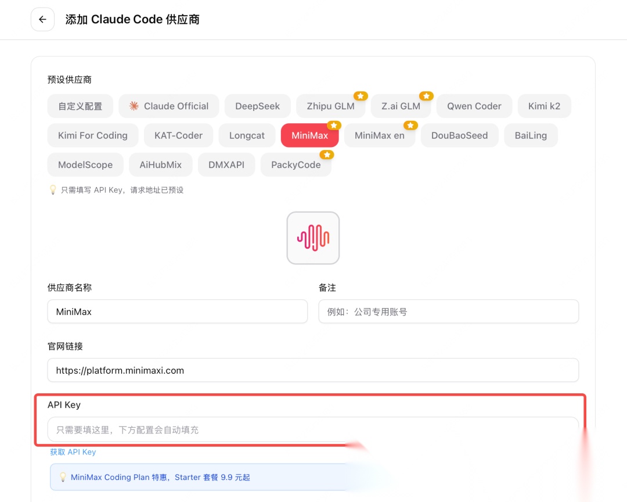Choose the DouBaoSeed preset

coord(459,135)
